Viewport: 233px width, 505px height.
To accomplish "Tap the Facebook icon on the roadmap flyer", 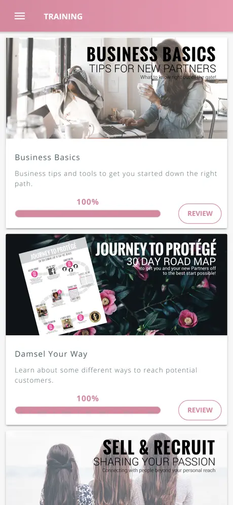I will pyautogui.click(x=52, y=271).
